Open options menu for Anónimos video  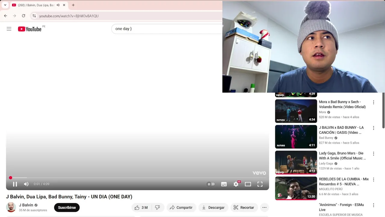(374, 205)
